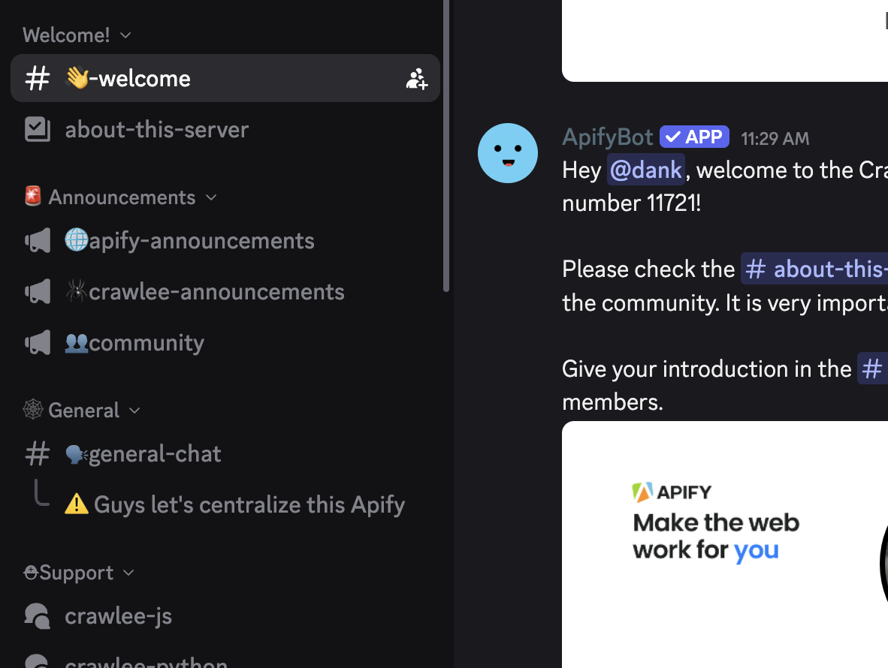
Task: Collapse the Announcements category chevron
Action: 211,197
